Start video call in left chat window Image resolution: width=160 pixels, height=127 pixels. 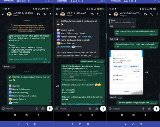click(39, 14)
